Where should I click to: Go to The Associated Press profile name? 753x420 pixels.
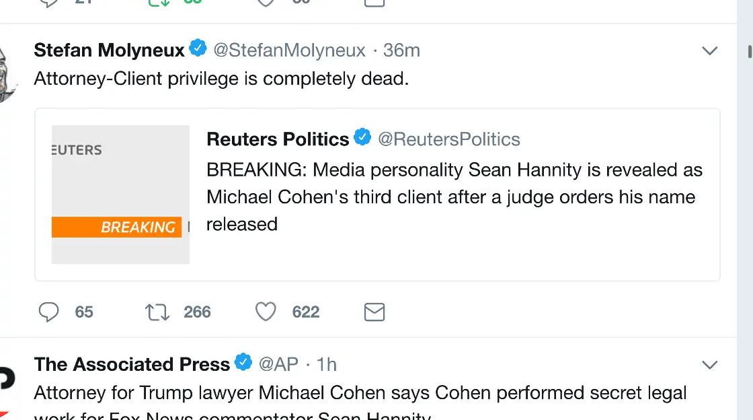pyautogui.click(x=132, y=365)
